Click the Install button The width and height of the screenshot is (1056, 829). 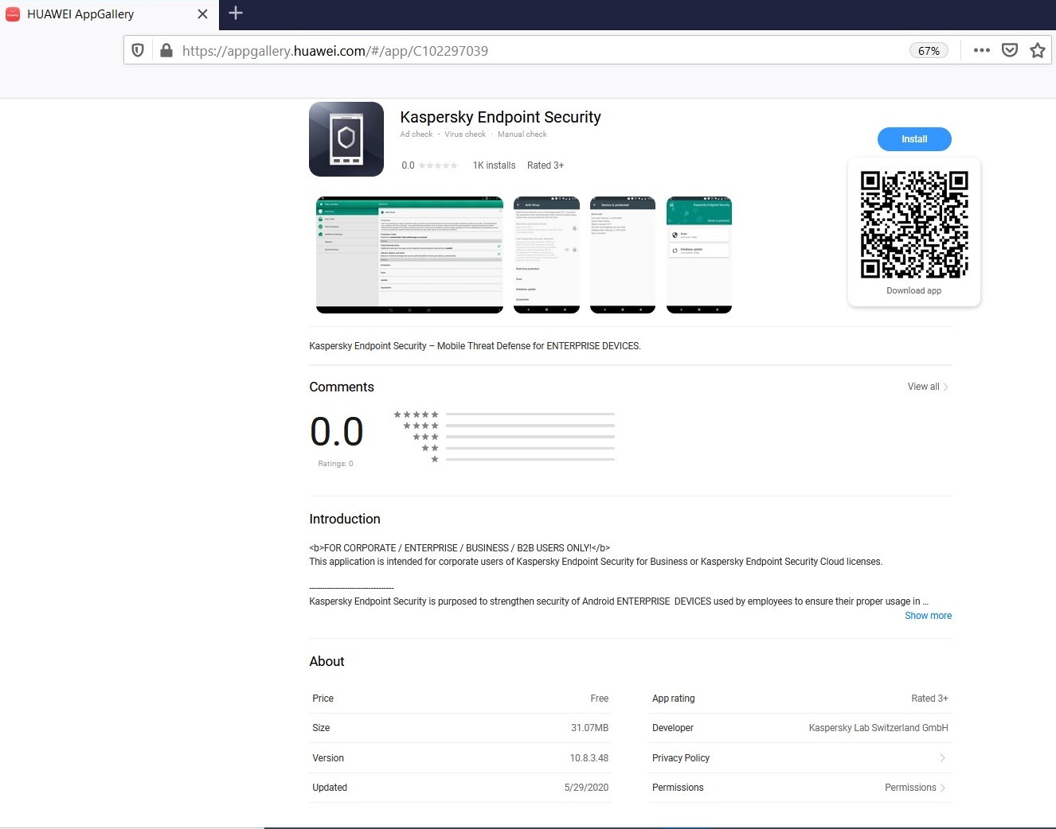[914, 139]
